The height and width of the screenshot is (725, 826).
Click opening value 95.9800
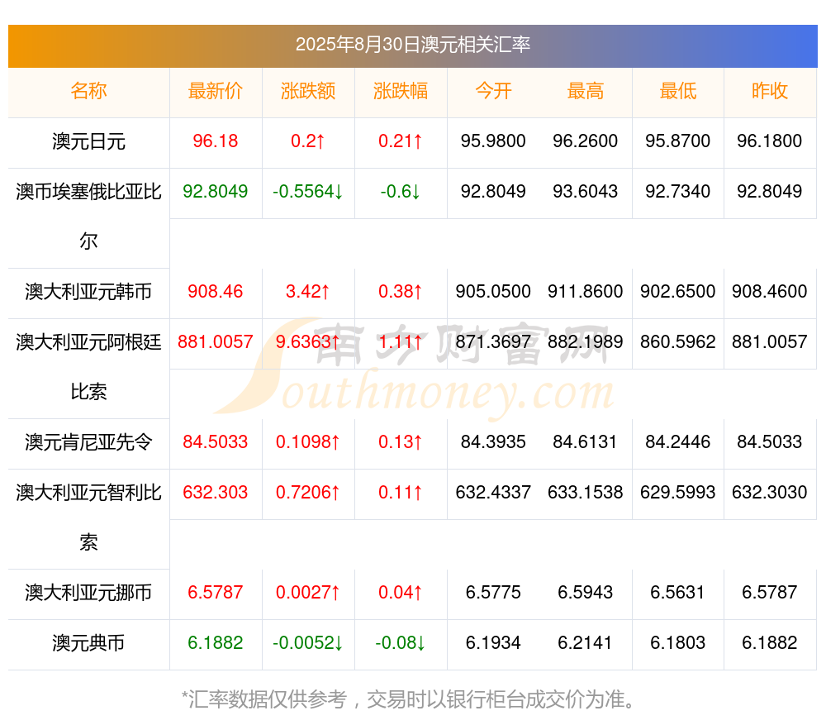click(493, 141)
